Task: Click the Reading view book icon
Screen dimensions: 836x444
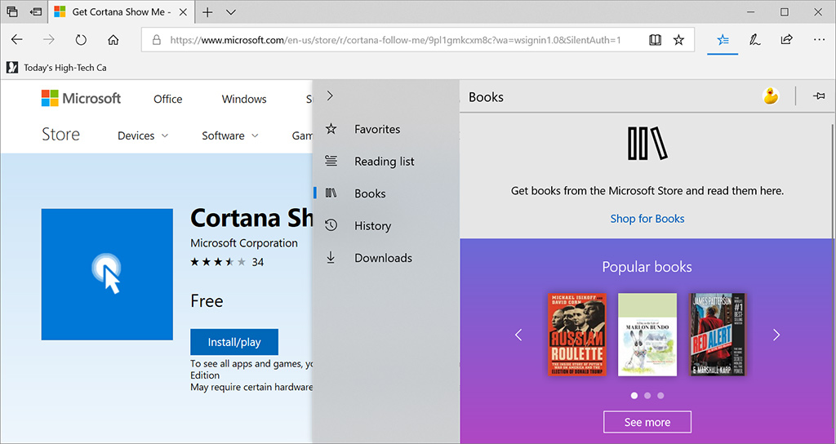Action: pyautogui.click(x=655, y=40)
